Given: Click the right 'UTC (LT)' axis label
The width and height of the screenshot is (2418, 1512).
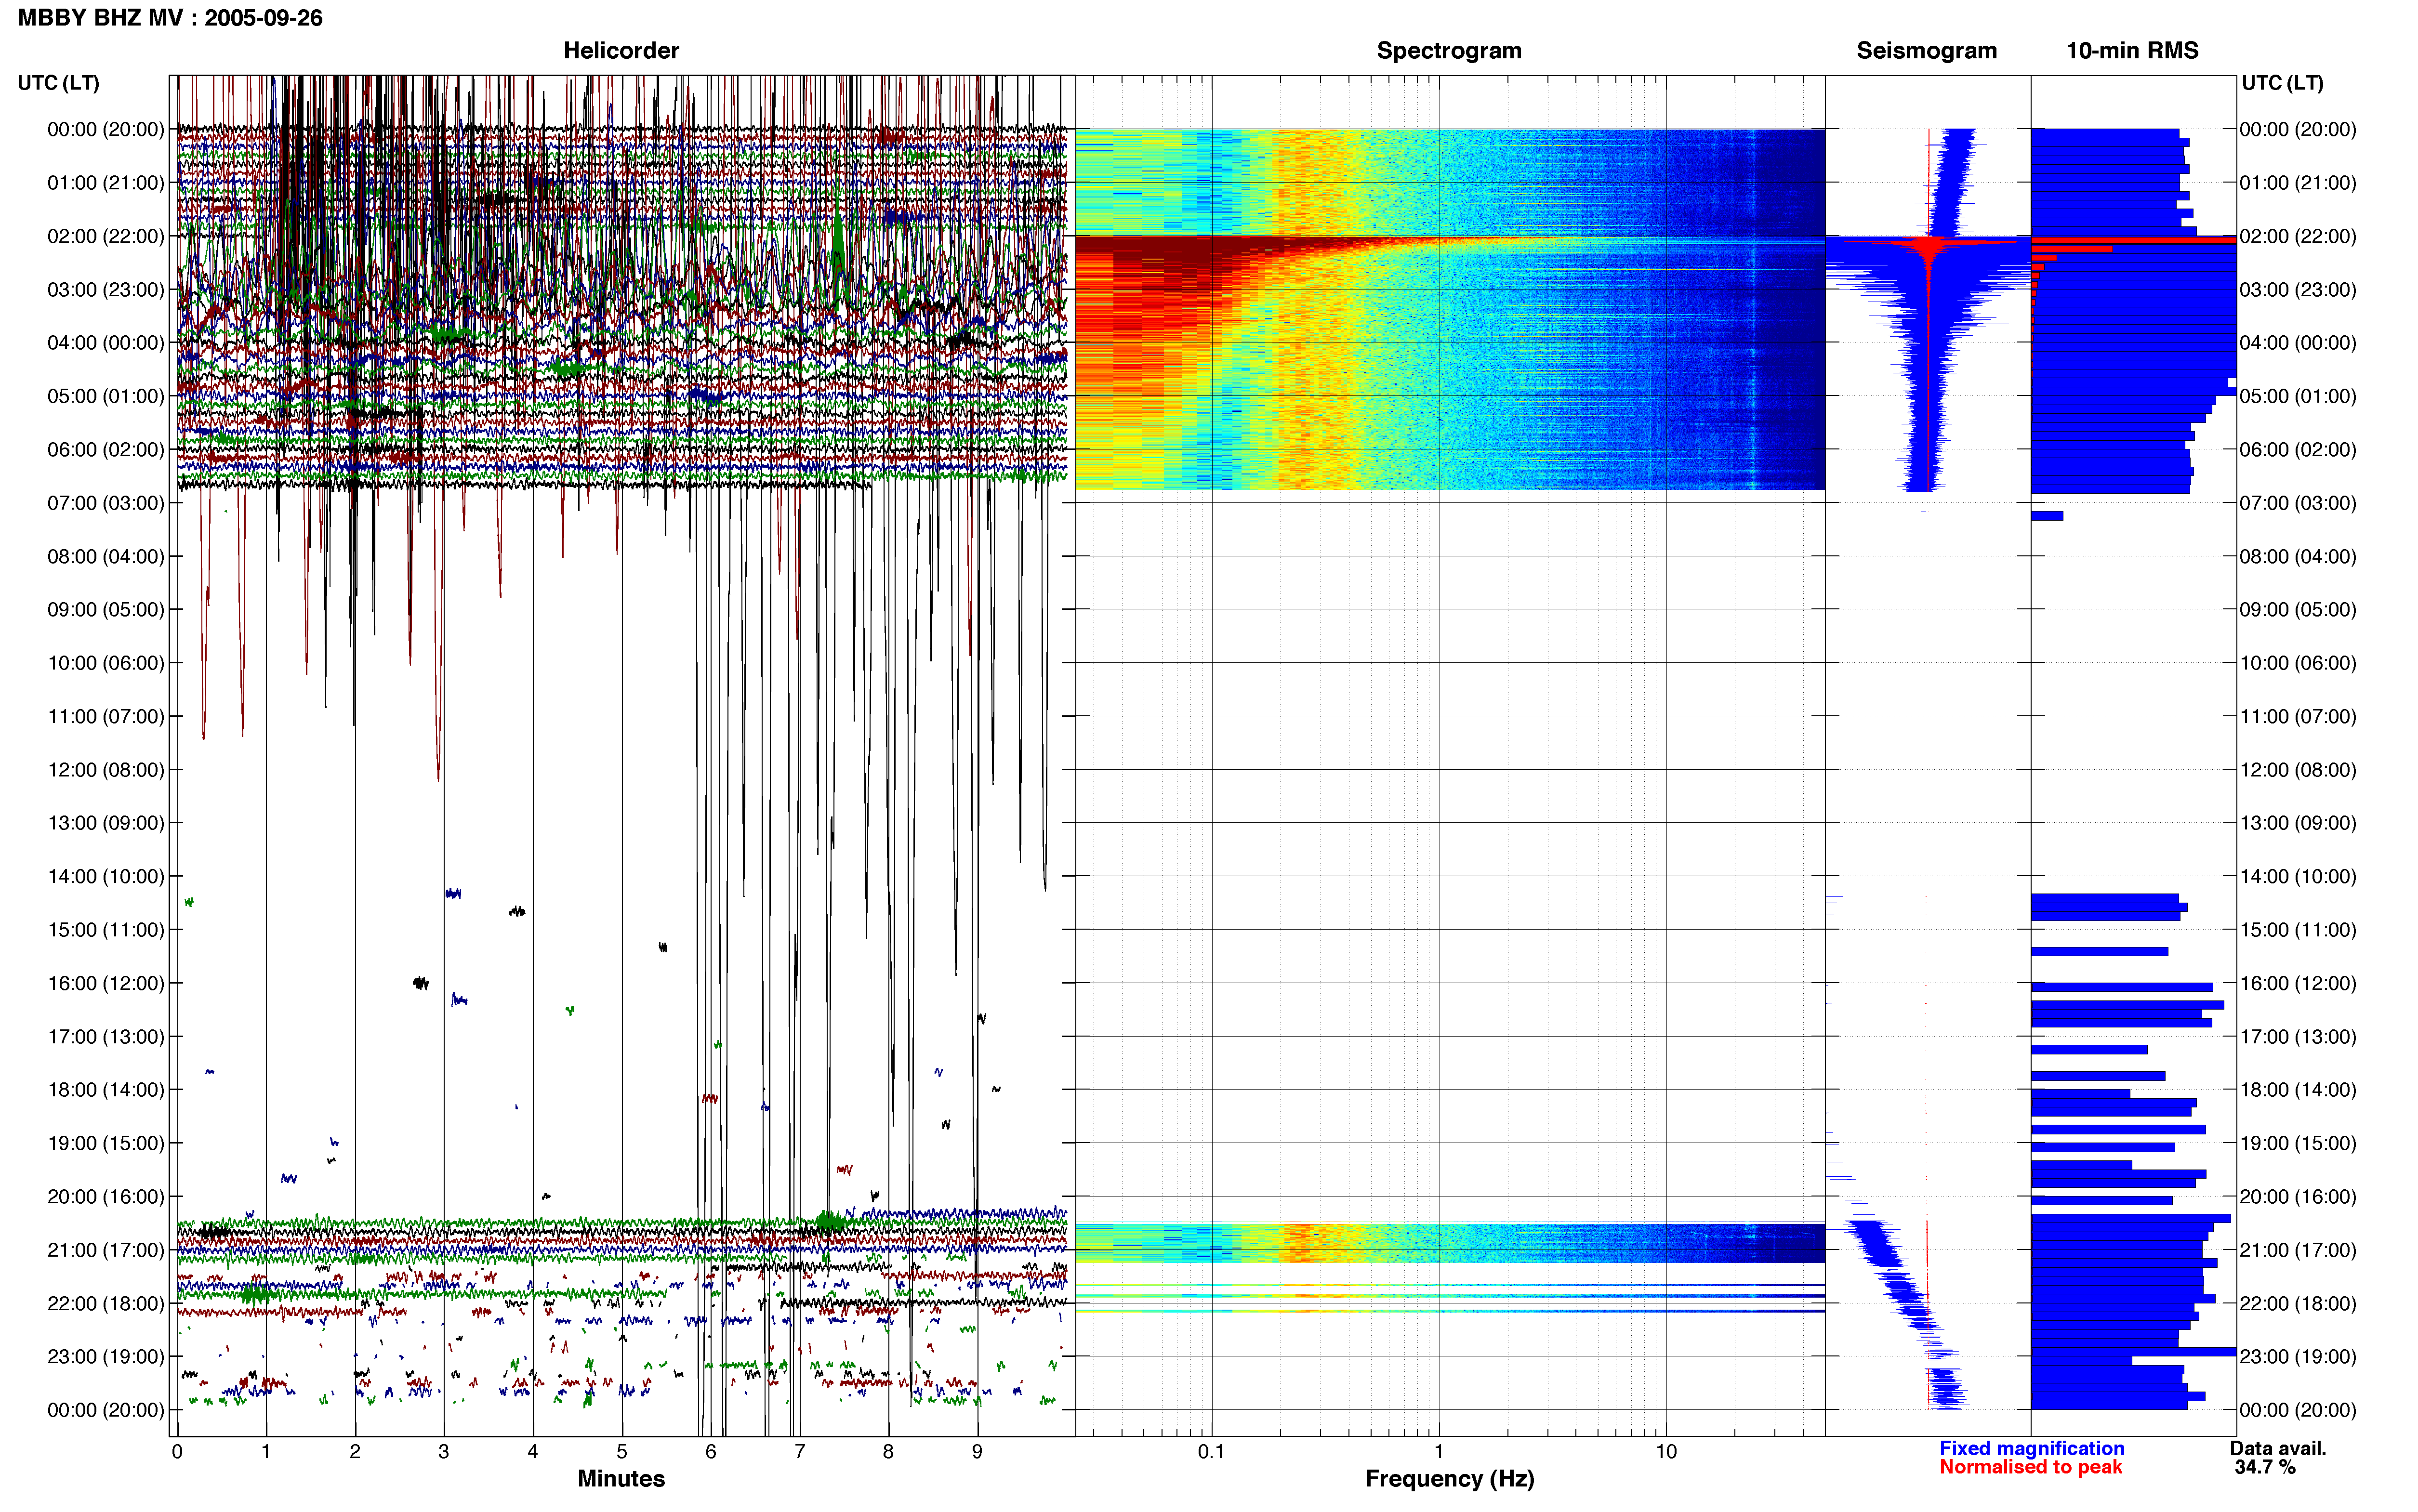Looking at the screenshot, I should coord(2282,83).
